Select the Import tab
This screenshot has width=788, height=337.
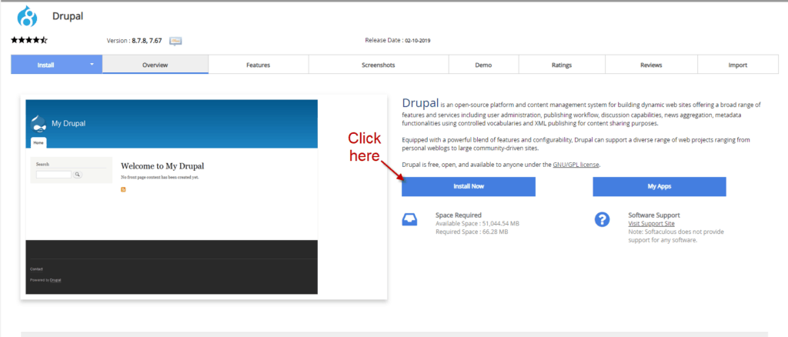pos(738,65)
